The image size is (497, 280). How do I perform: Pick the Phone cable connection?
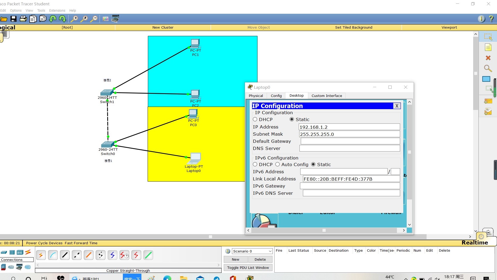pos(101,255)
